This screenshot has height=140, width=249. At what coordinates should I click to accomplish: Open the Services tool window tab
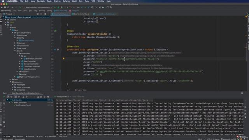coord(18,136)
